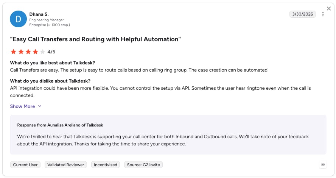Image resolution: width=336 pixels, height=178 pixels.
Task: Click the gray fifth rating star
Action: click(x=43, y=52)
